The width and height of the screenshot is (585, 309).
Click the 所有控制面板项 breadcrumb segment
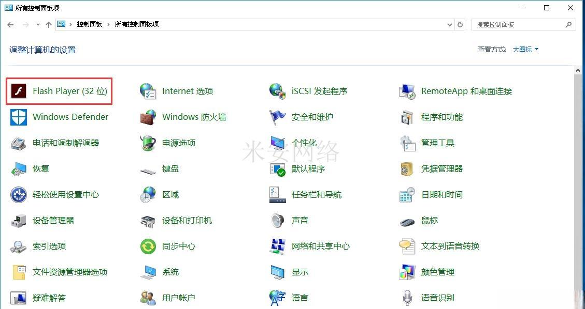coord(137,24)
